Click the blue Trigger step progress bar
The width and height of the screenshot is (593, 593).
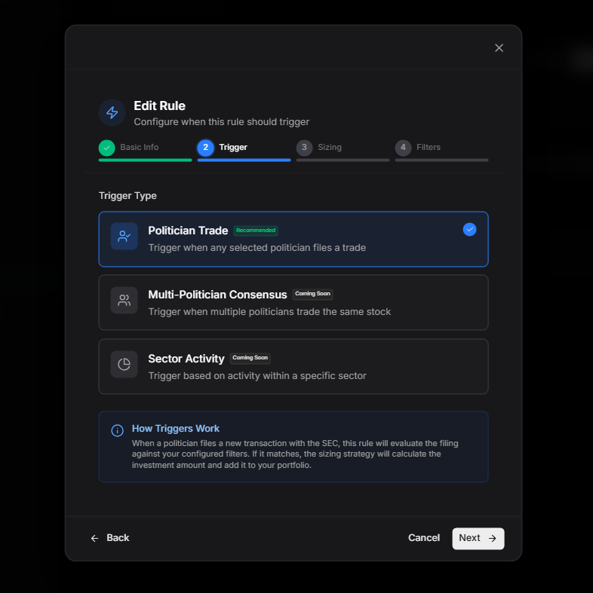tap(244, 160)
